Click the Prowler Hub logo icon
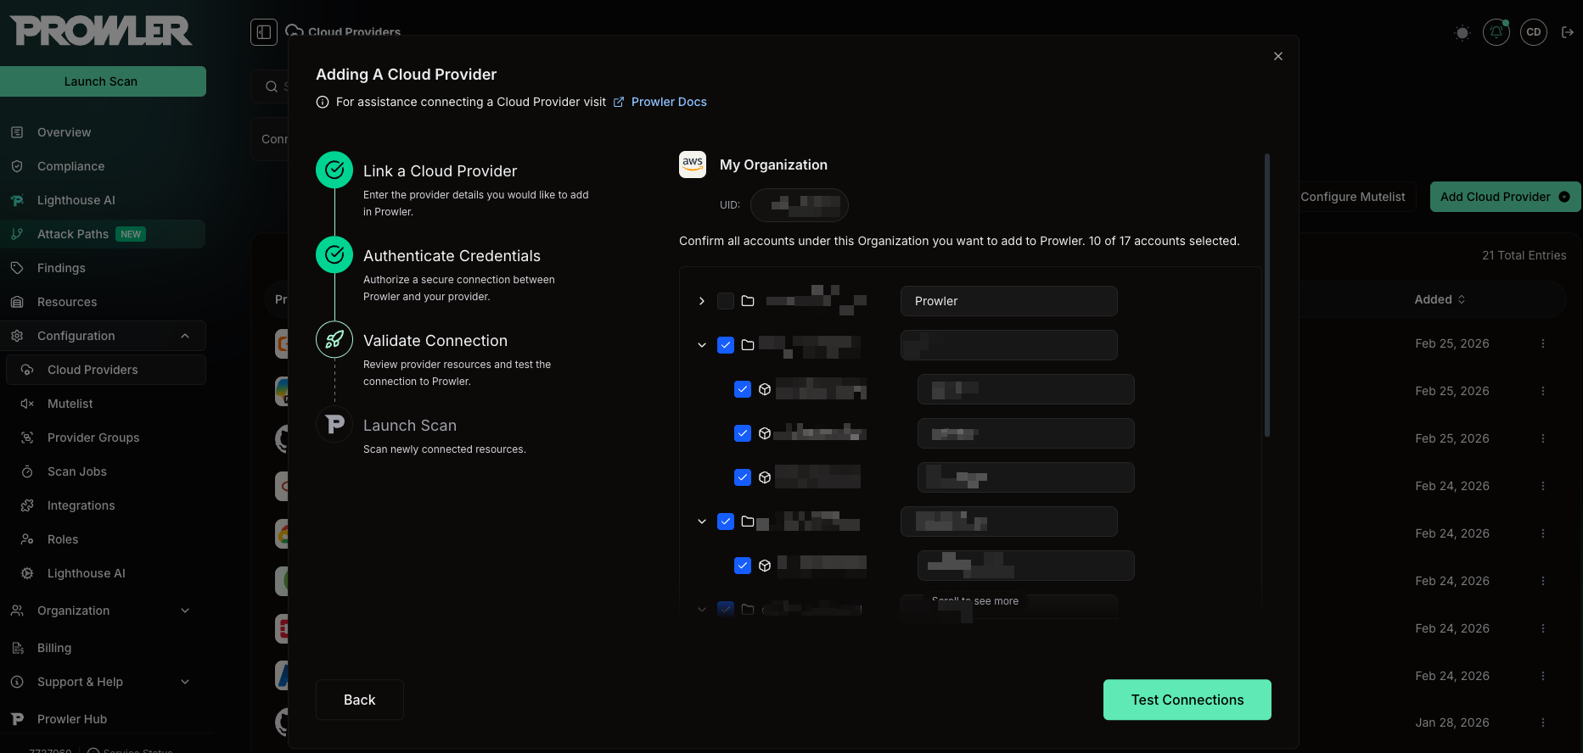This screenshot has height=753, width=1583. (17, 719)
